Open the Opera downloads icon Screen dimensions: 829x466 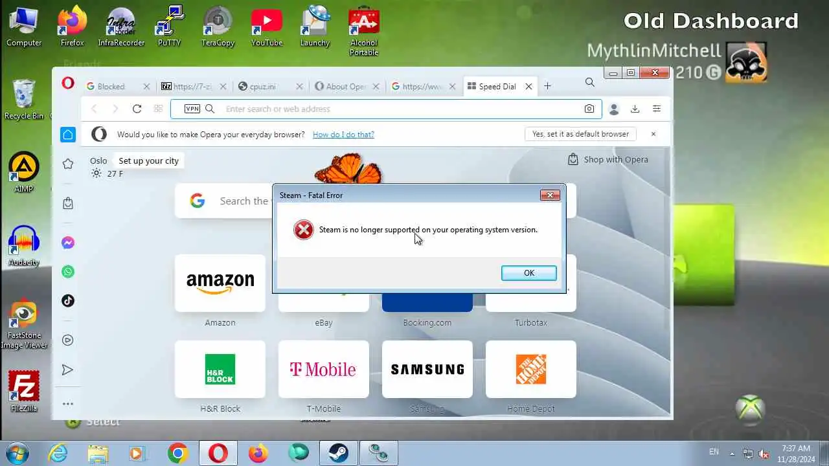click(635, 109)
